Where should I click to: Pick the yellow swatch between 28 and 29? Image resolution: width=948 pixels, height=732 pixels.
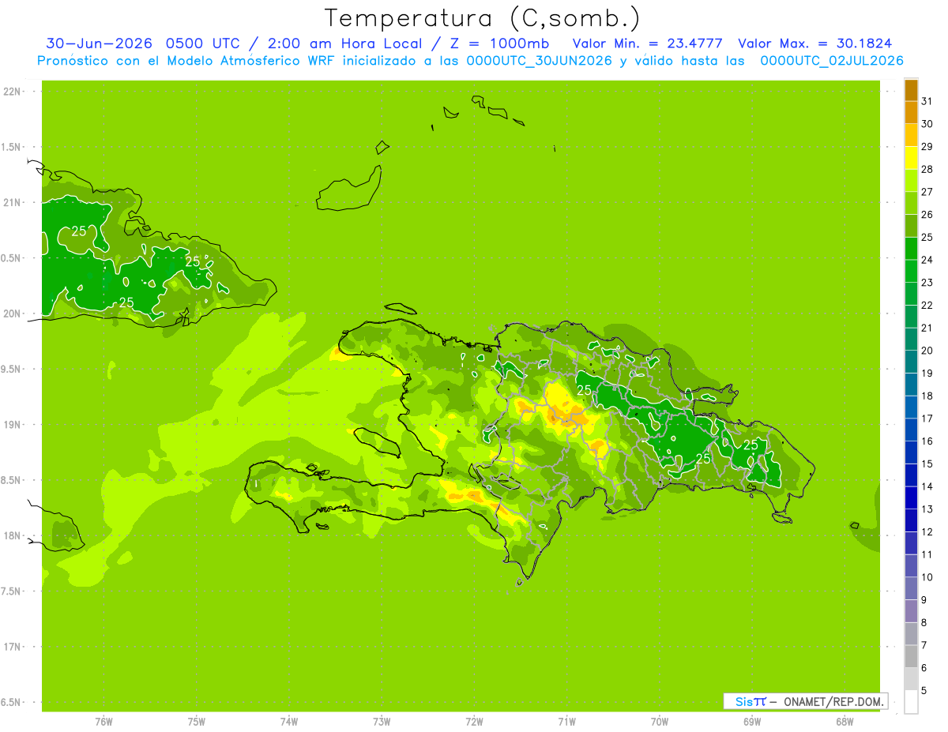[911, 159]
